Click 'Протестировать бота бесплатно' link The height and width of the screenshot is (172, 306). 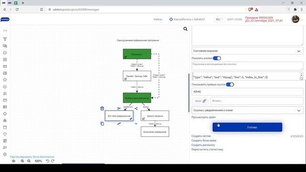pyautogui.click(x=32, y=157)
